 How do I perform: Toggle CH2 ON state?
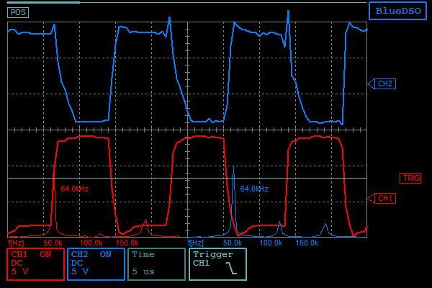pos(106,254)
